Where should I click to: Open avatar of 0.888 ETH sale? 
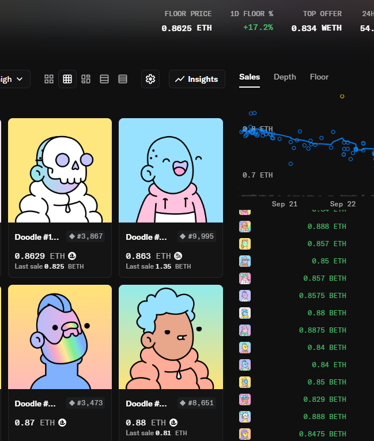(245, 227)
